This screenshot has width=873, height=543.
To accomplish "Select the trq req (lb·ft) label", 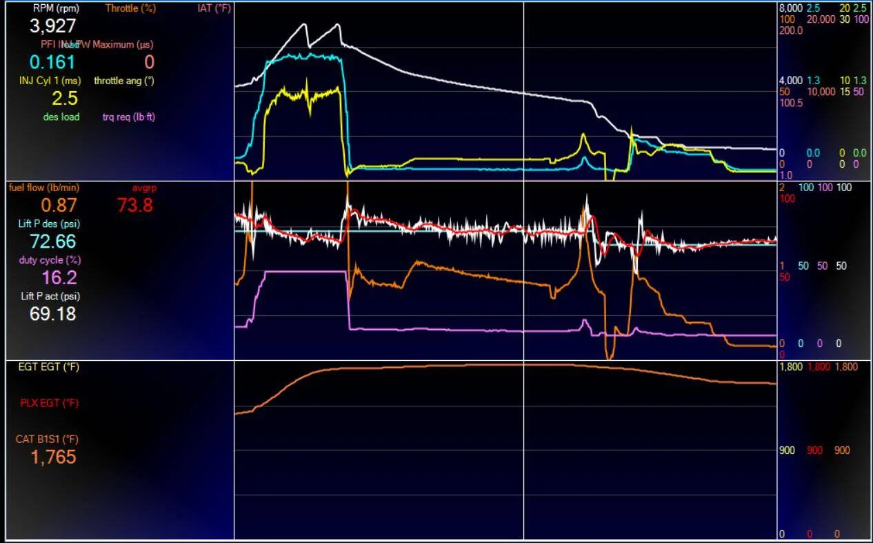I will (x=129, y=117).
